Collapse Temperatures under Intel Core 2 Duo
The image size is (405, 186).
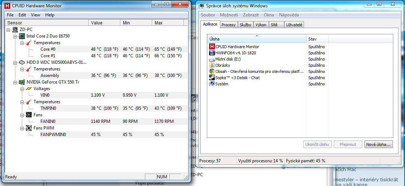click(x=22, y=43)
